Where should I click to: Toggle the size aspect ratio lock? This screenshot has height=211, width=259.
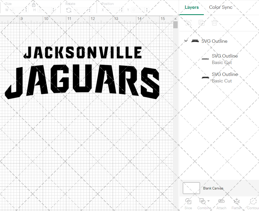point(34,5)
